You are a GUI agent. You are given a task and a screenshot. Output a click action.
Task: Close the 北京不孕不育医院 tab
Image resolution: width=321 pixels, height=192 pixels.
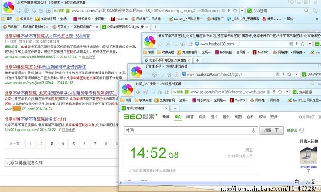(189, 60)
